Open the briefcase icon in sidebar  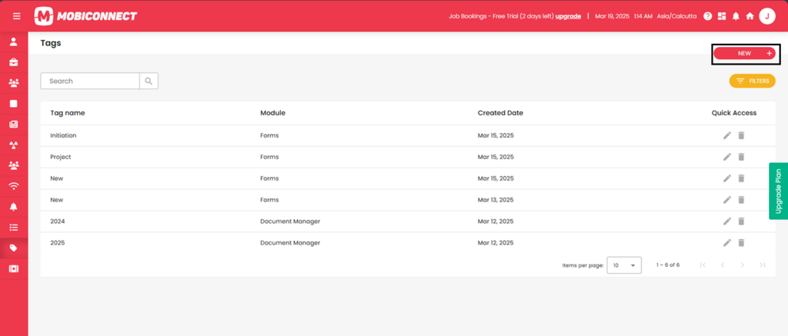(x=14, y=62)
